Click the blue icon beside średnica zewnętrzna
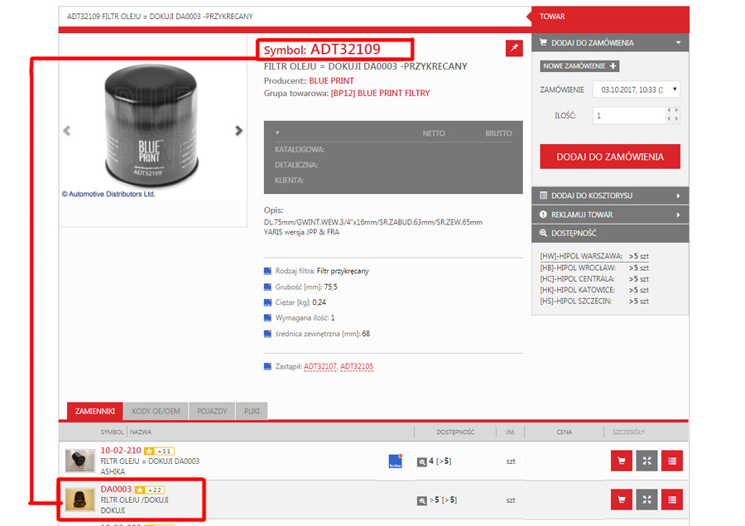The image size is (745, 526). pyautogui.click(x=267, y=334)
